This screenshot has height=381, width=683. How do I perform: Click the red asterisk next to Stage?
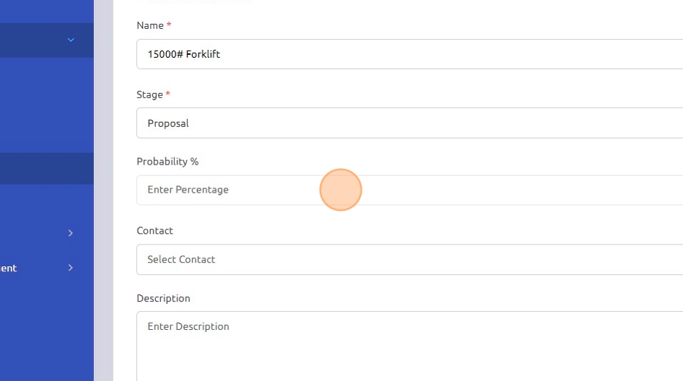[168, 95]
